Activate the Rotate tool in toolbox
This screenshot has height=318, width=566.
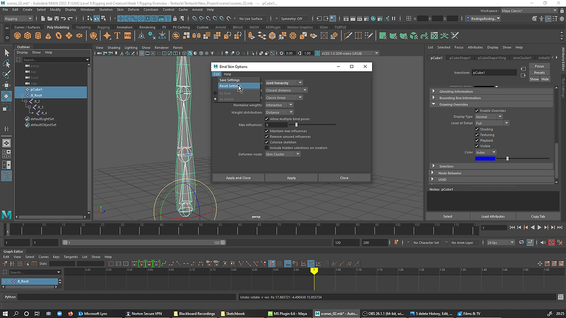click(6, 96)
